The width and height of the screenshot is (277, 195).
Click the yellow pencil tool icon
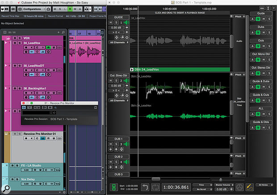pyautogui.click(x=249, y=187)
